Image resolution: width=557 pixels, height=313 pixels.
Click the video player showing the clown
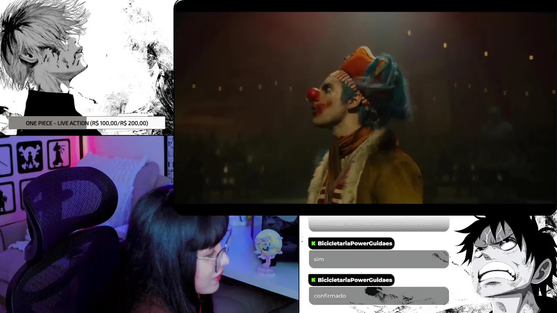365,107
